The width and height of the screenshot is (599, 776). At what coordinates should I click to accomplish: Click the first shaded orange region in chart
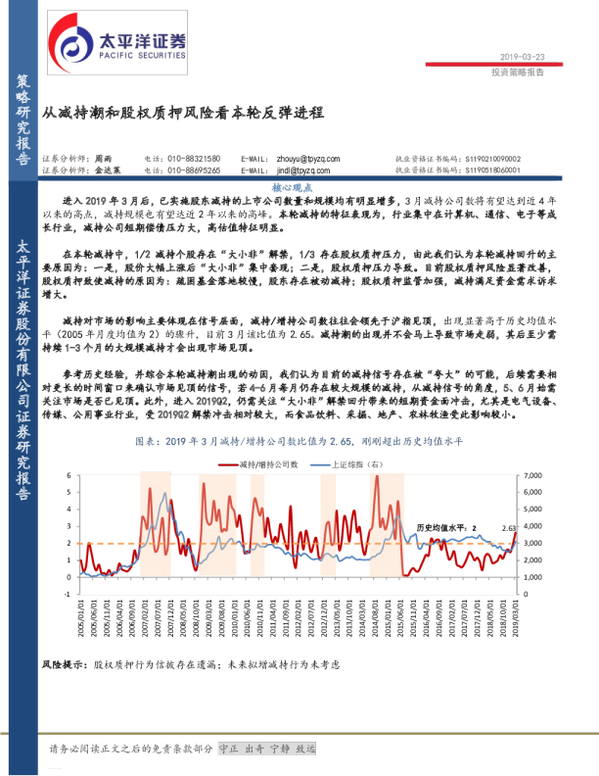pyautogui.click(x=155, y=524)
